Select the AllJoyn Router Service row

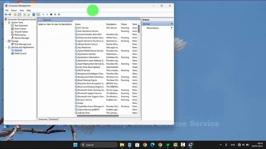point(106,44)
